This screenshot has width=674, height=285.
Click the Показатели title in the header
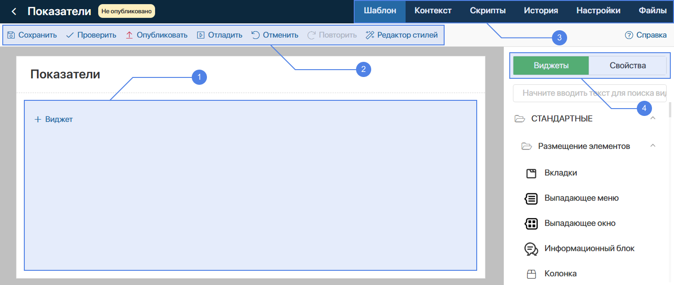[x=59, y=11]
